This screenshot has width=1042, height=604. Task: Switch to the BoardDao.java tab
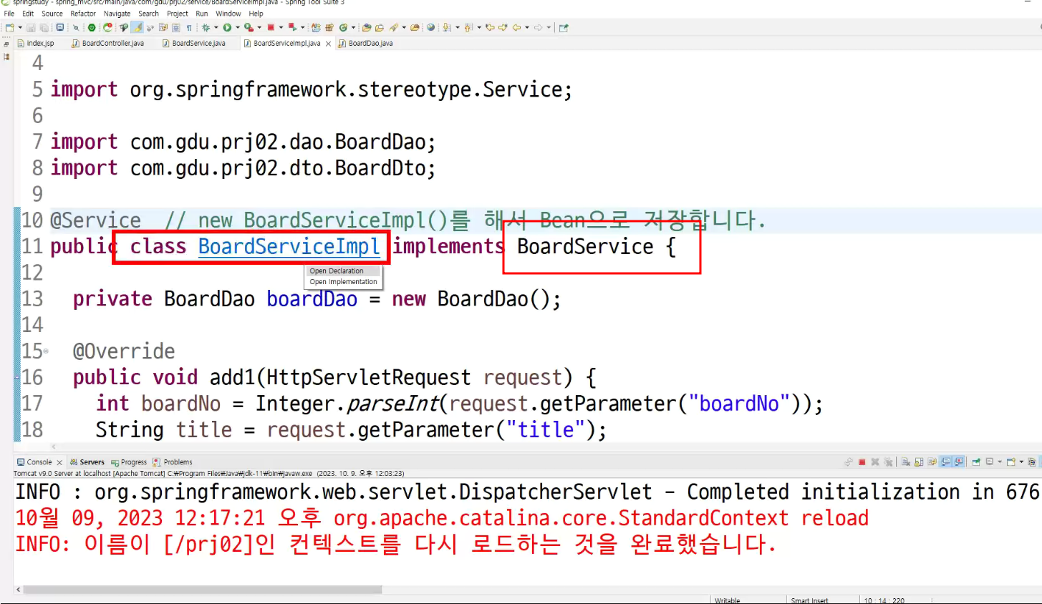[x=365, y=44]
